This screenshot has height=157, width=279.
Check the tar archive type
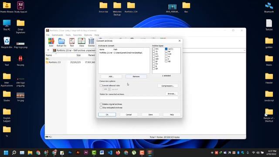166,51
